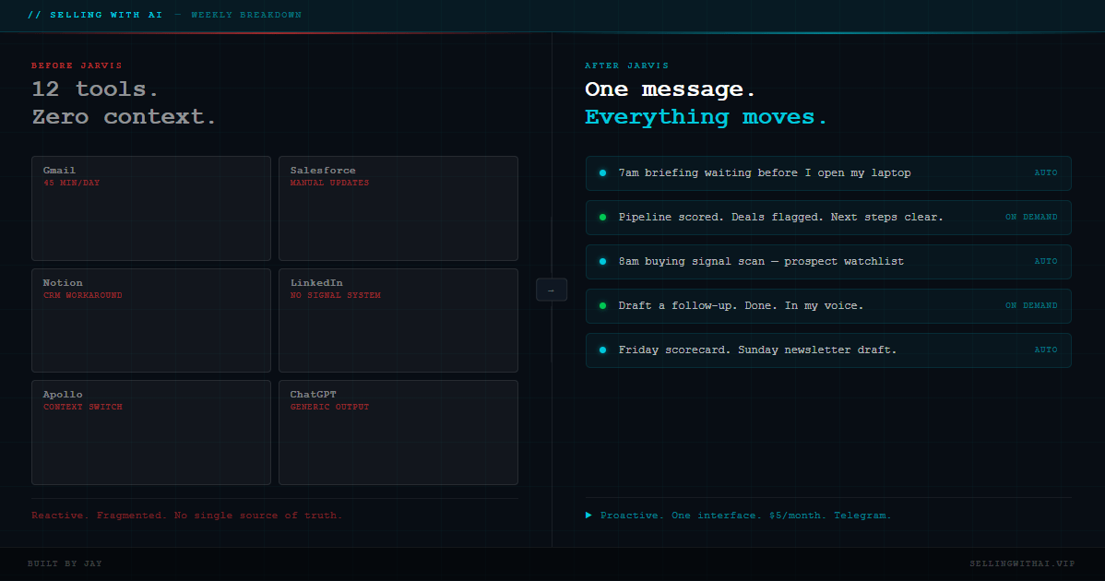Open the Gmail tool card
Screen dimensions: 1105x581
pos(151,208)
